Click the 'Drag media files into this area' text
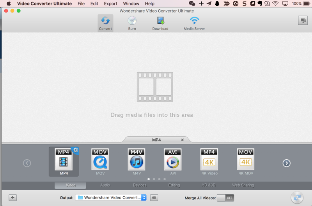 [x=152, y=115]
